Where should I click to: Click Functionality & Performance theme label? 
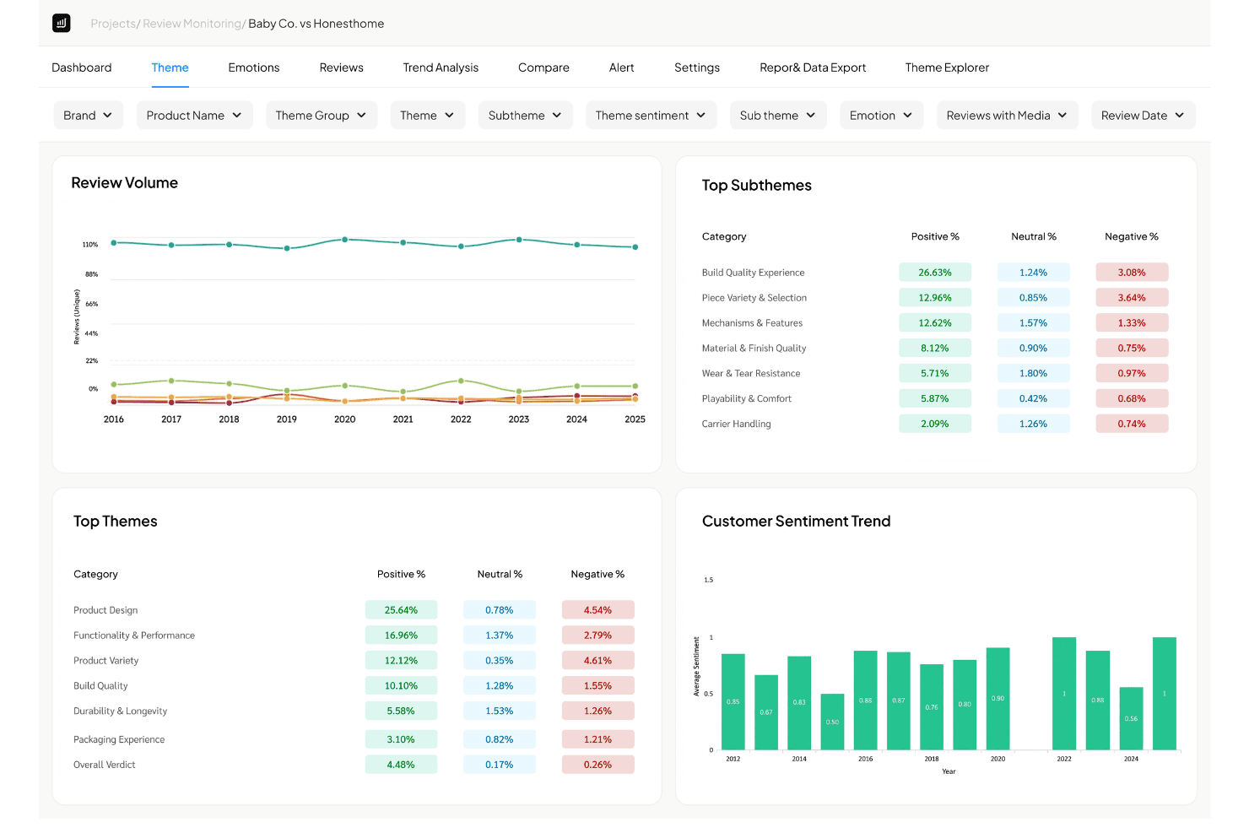134,636
